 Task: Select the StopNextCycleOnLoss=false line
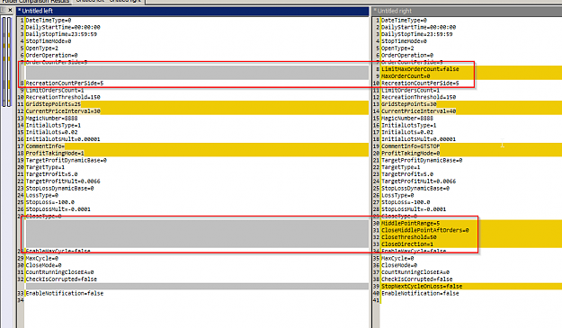coord(422,287)
